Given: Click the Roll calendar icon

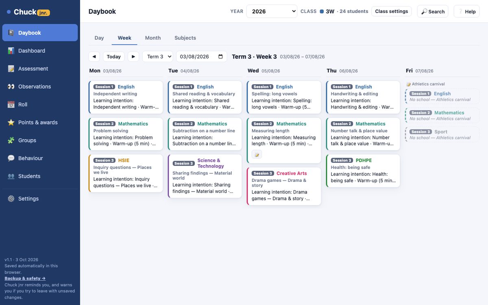Looking at the screenshot, I should click(11, 104).
